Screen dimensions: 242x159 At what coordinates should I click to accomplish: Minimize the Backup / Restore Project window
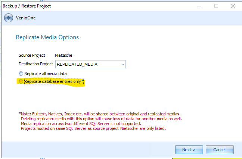pyautogui.click(x=199, y=6)
